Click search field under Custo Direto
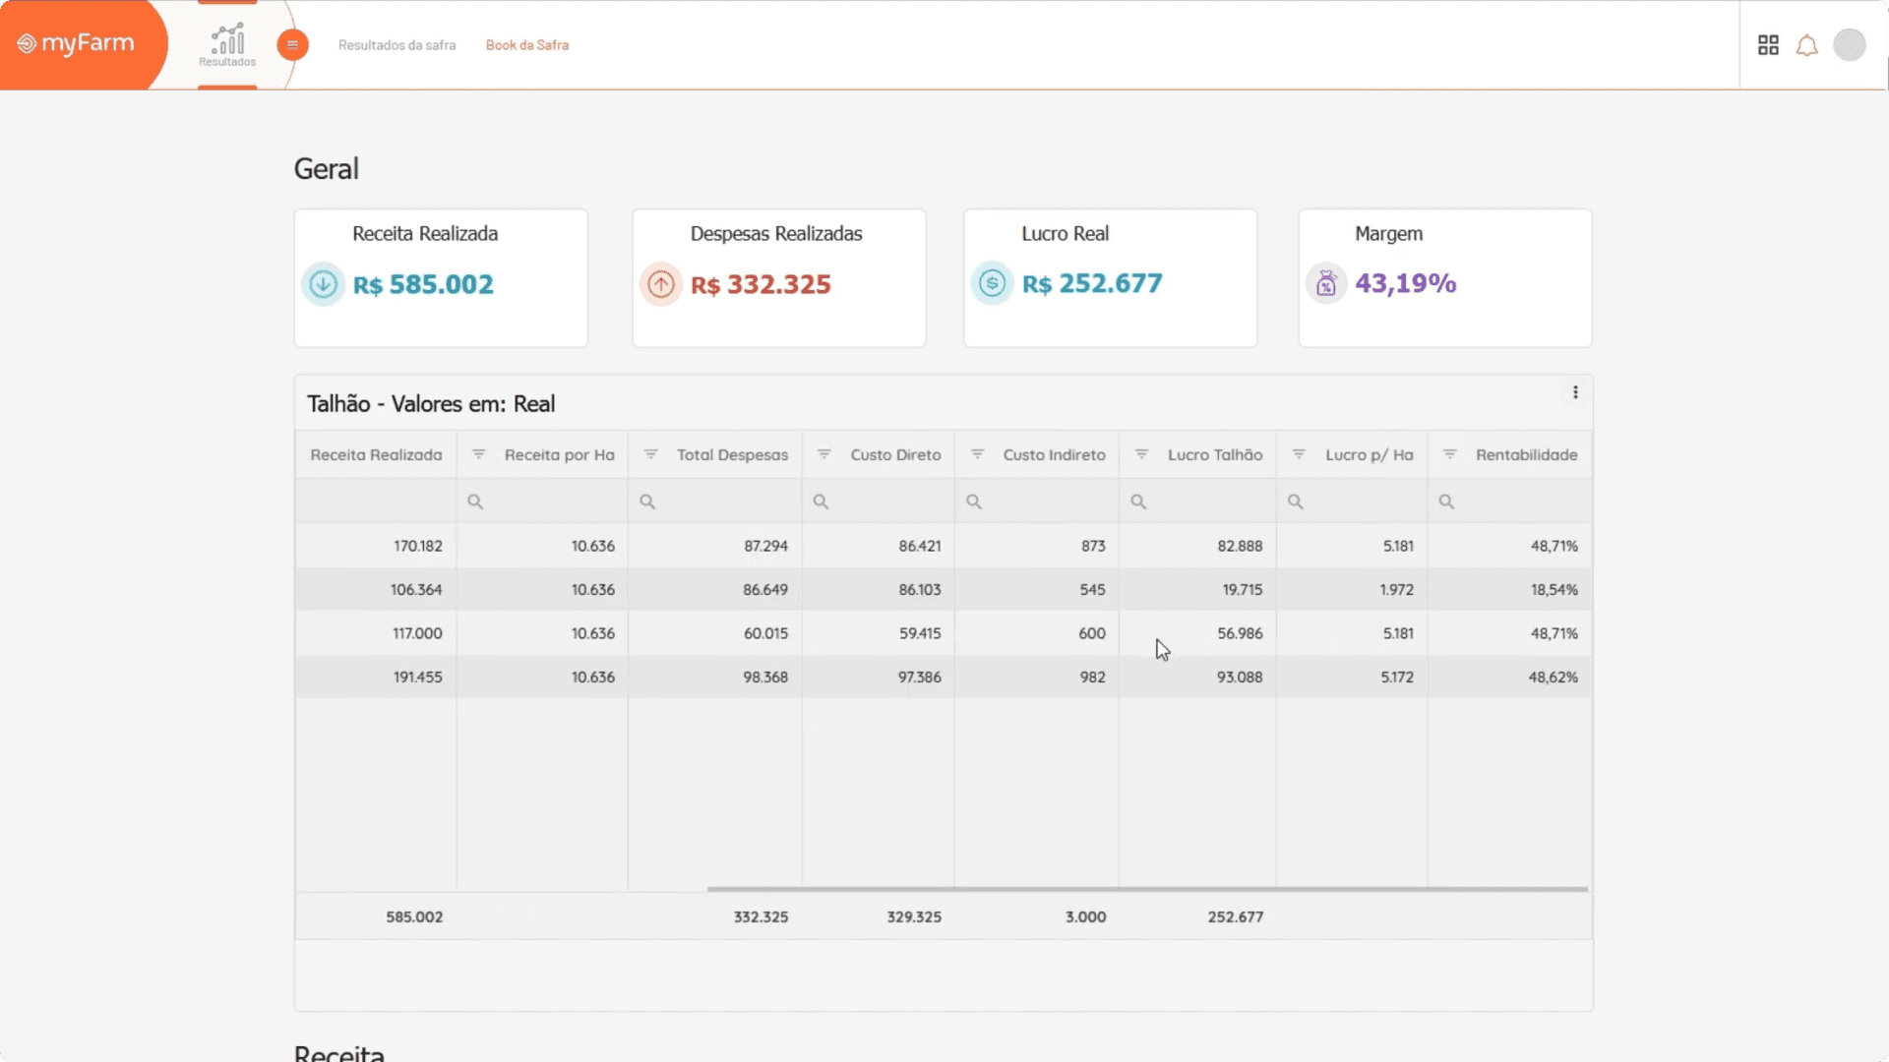 [x=879, y=501]
